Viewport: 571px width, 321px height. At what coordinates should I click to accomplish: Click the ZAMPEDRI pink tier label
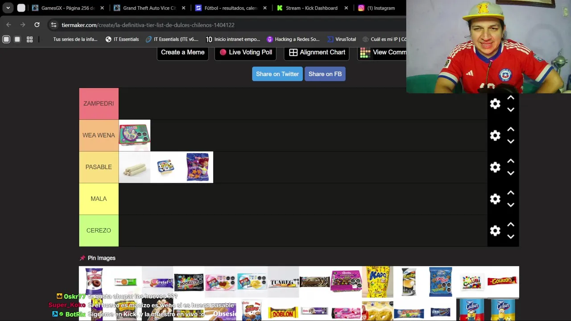(x=99, y=103)
